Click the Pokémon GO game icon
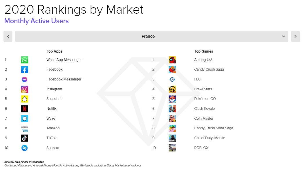The image size is (307, 174). (x=172, y=99)
